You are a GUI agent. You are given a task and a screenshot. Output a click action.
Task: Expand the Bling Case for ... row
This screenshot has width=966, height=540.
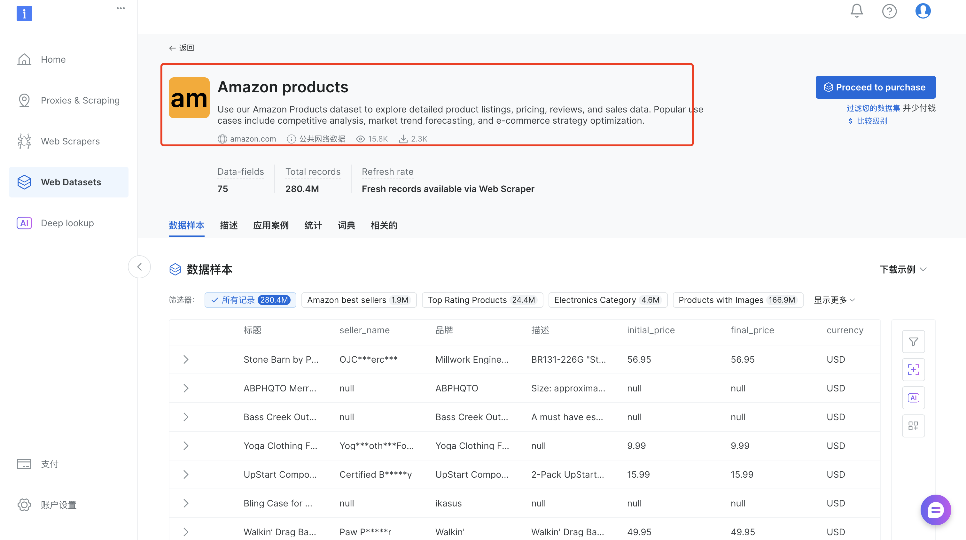(186, 503)
